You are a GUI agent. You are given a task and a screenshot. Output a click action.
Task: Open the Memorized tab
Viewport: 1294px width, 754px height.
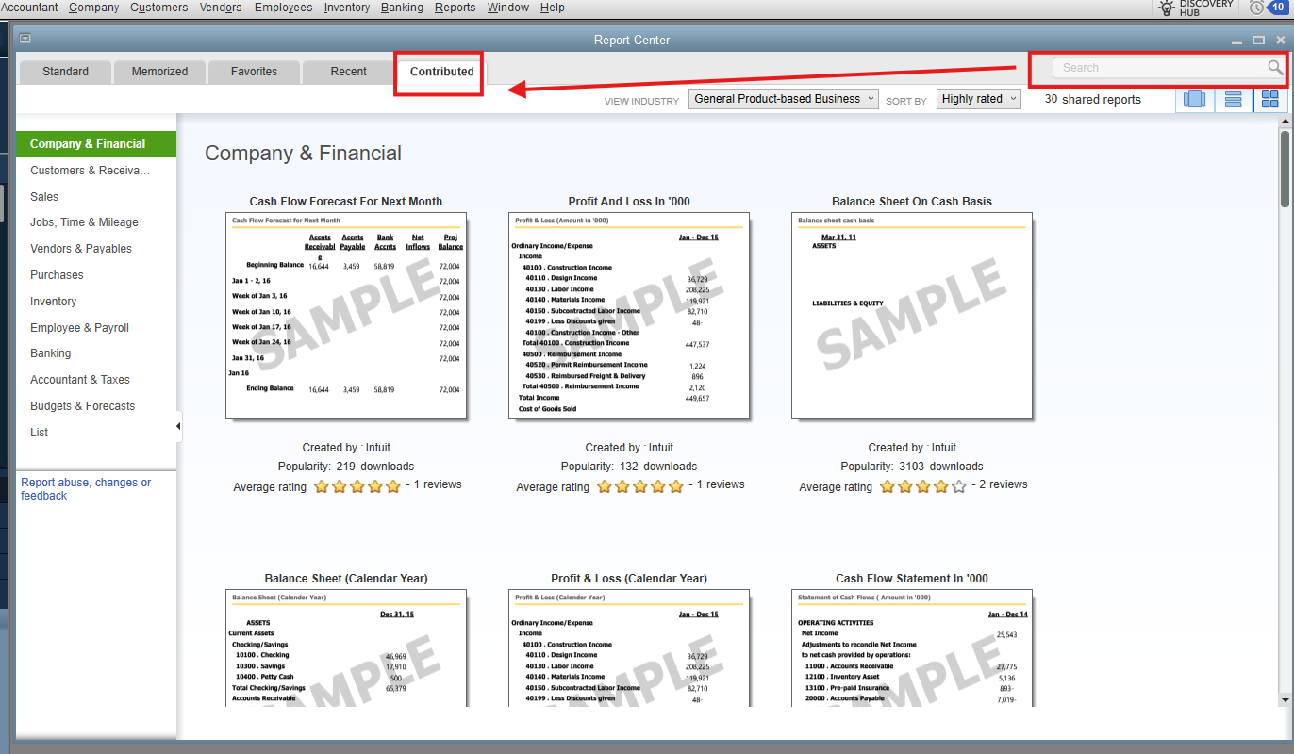[x=159, y=72]
